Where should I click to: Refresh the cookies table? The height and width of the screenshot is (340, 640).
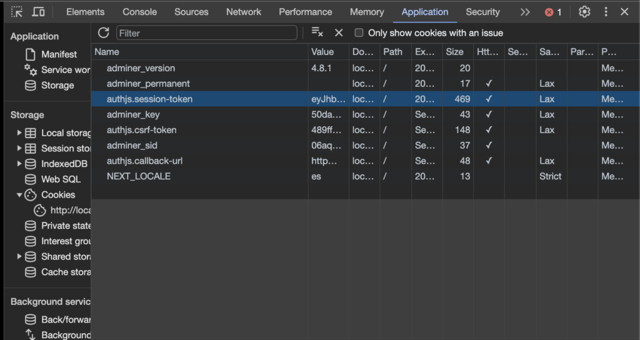(x=104, y=32)
